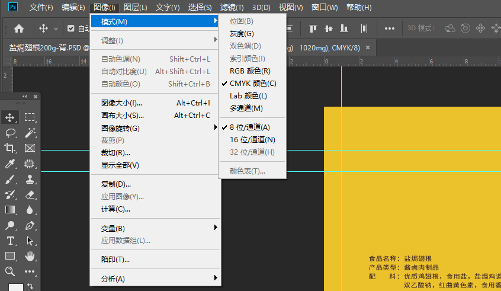Image resolution: width=501 pixels, height=291 pixels.
Task: Switch to 16 位/通道(N) bit depth
Action: click(x=252, y=140)
